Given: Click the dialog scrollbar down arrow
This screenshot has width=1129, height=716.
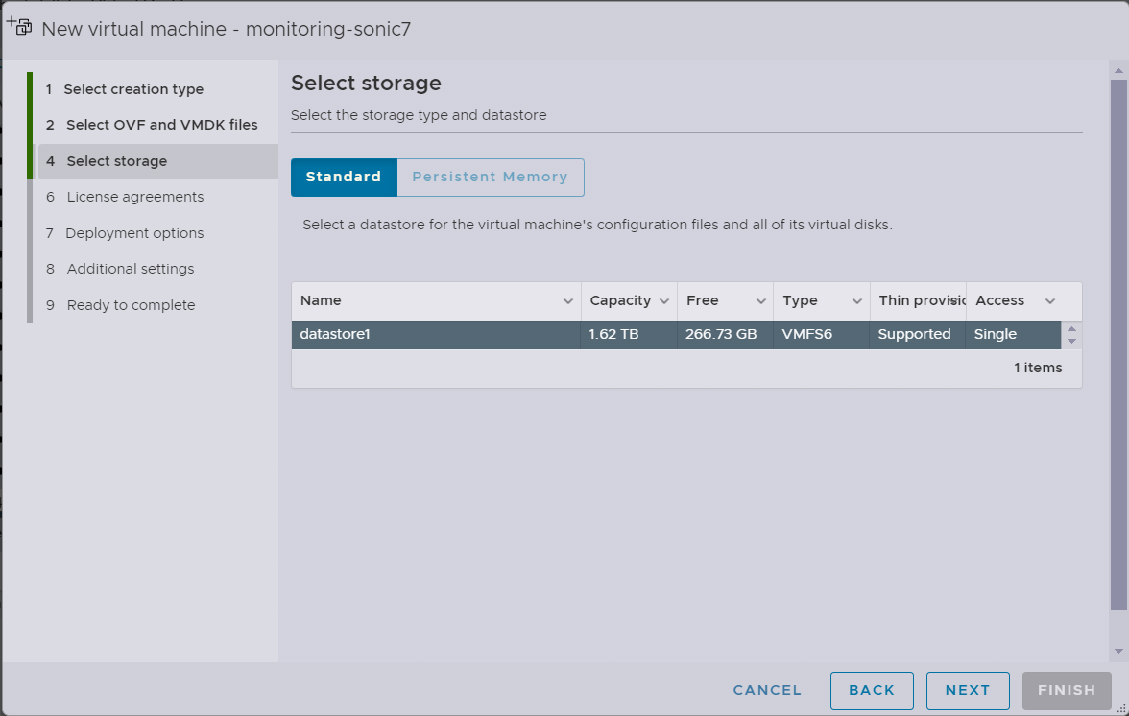Looking at the screenshot, I should pos(1118,651).
